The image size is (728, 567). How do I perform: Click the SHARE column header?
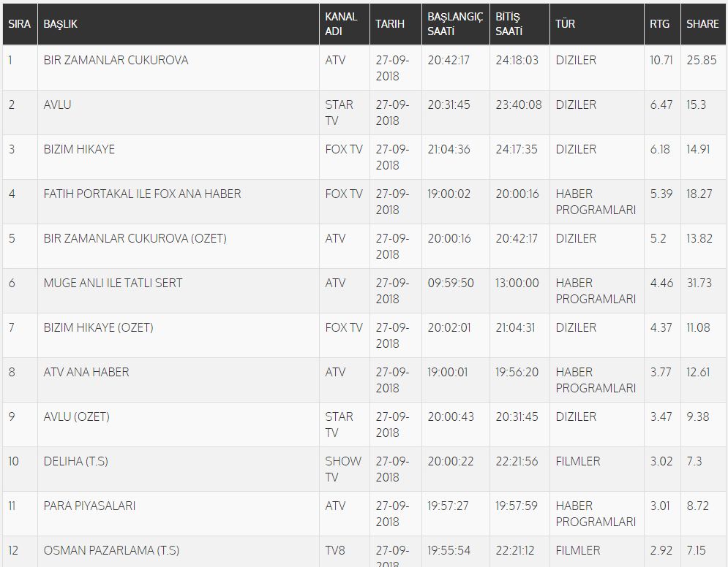click(703, 24)
